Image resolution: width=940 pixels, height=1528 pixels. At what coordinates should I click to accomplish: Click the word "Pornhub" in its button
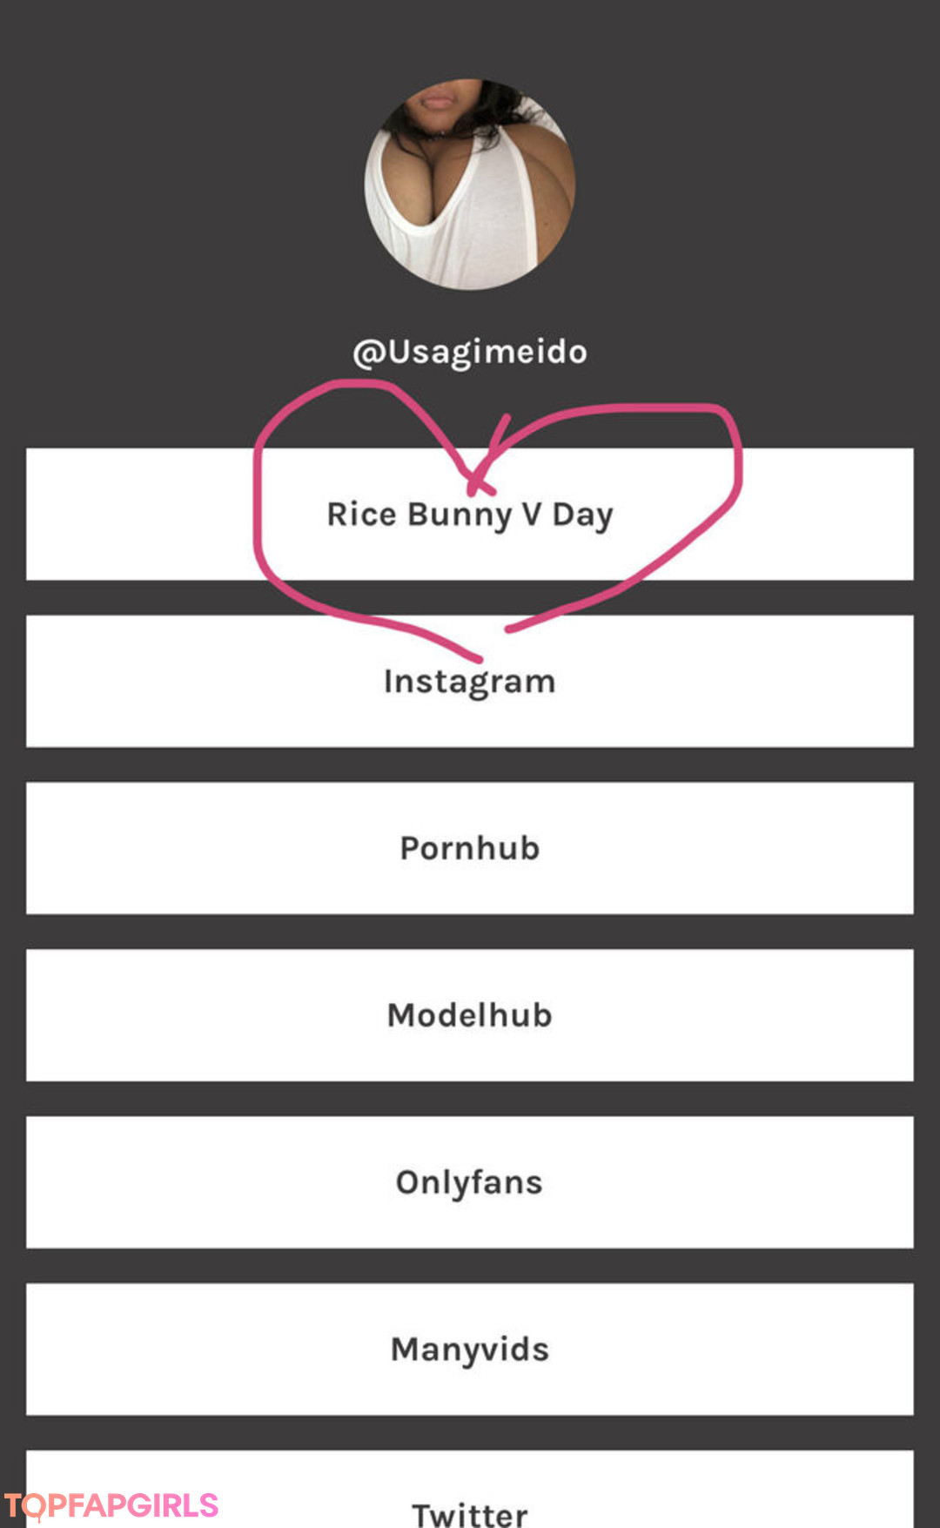470,848
